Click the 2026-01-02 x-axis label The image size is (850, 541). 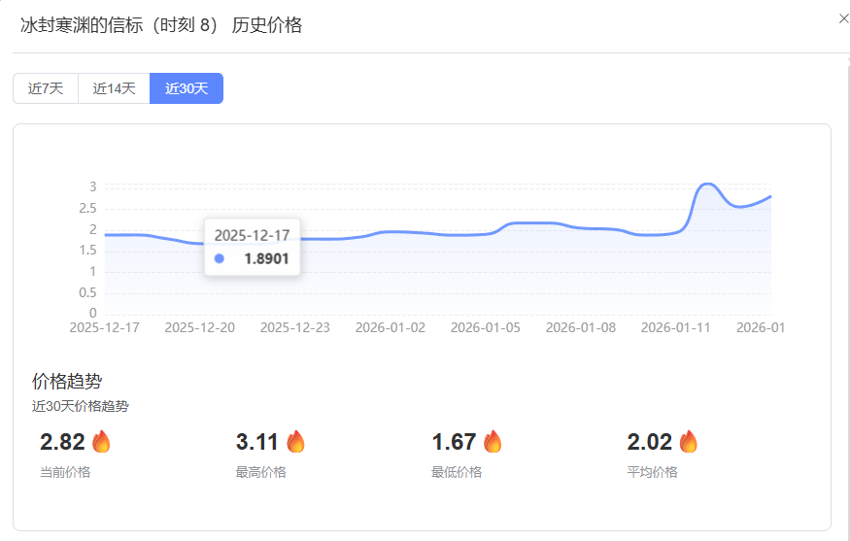click(391, 327)
